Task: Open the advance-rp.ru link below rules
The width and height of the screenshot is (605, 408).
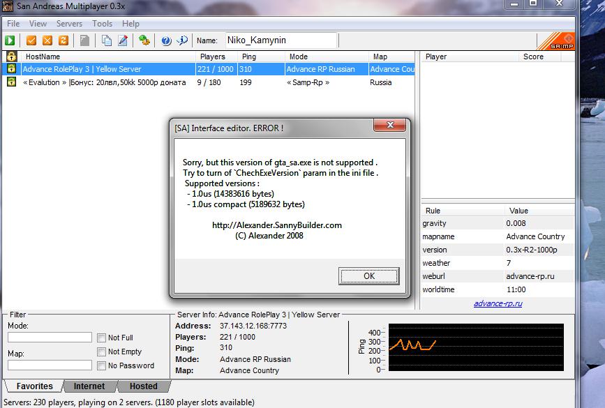Action: (498, 303)
